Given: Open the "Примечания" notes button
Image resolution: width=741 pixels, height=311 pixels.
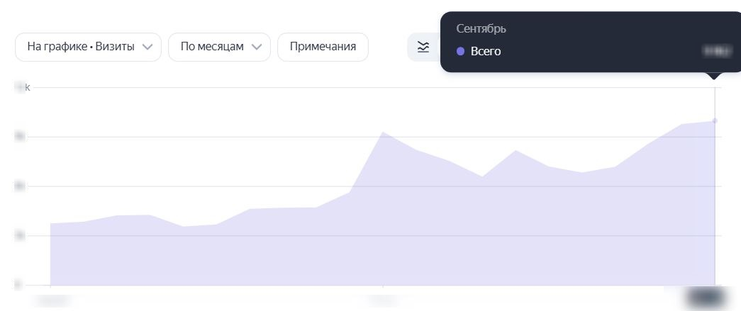Looking at the screenshot, I should coord(323,47).
